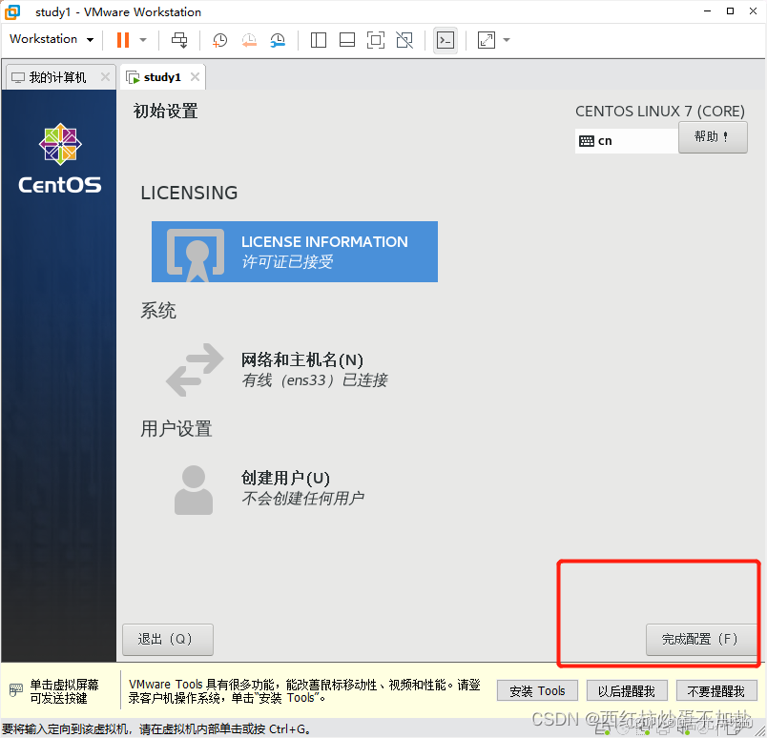Click the 帮助! help button
Viewport: 767px width, 738px height.
713,137
